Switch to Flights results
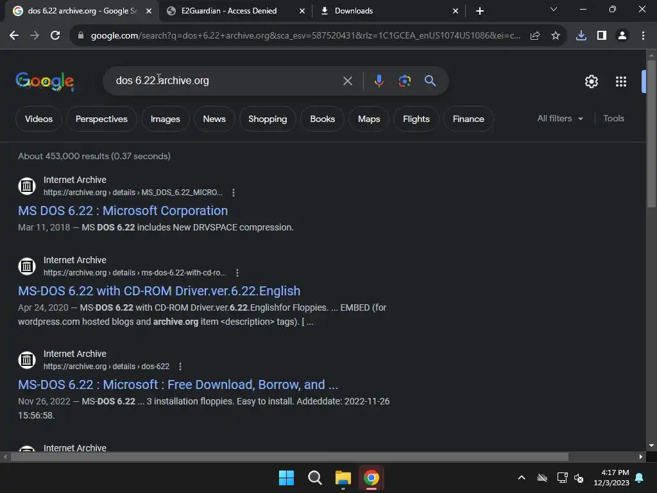Screen dimensions: 657x493 (x=416, y=119)
